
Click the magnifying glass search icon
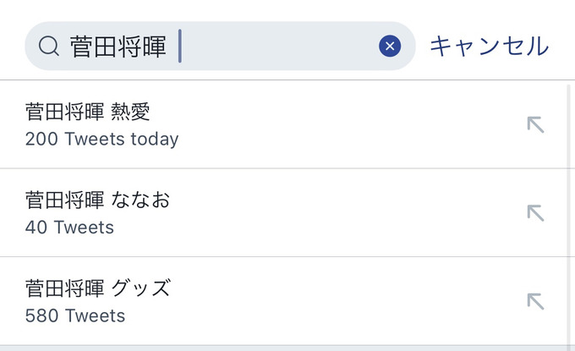point(49,47)
